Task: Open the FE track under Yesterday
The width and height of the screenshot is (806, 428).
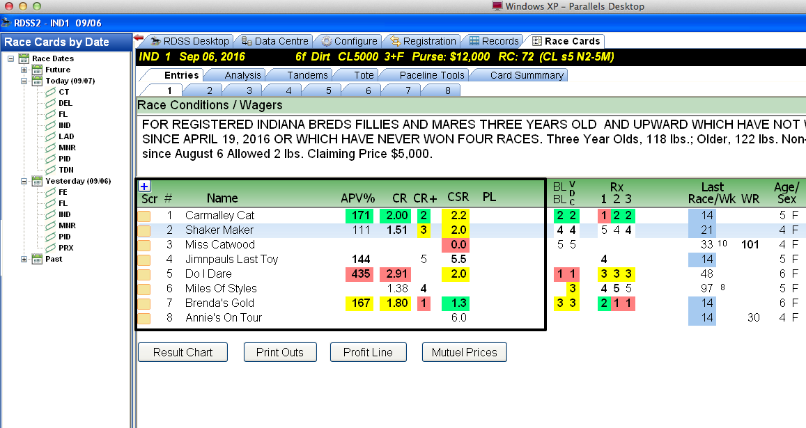Action: (x=63, y=192)
